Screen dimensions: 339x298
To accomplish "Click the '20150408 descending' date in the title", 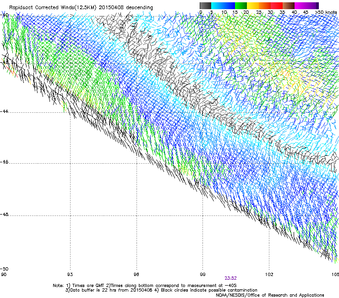I will (x=126, y=8).
